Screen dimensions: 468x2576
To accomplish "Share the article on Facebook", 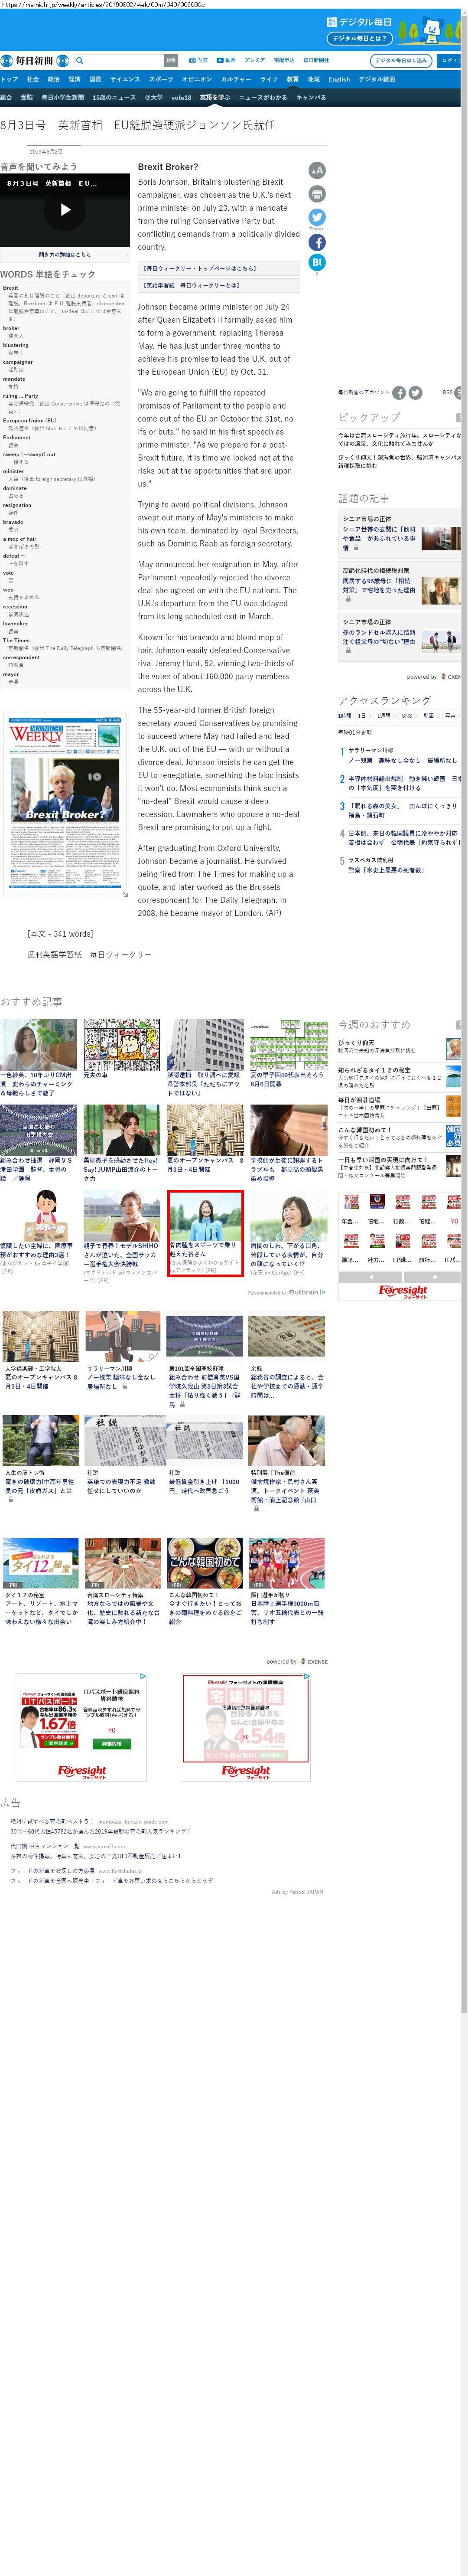I will (x=317, y=242).
